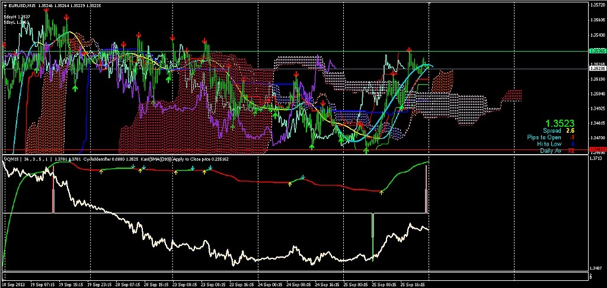Viewport: 607px width, 288px height.
Task: Click the large green 1.3523 price readout
Action: point(559,123)
